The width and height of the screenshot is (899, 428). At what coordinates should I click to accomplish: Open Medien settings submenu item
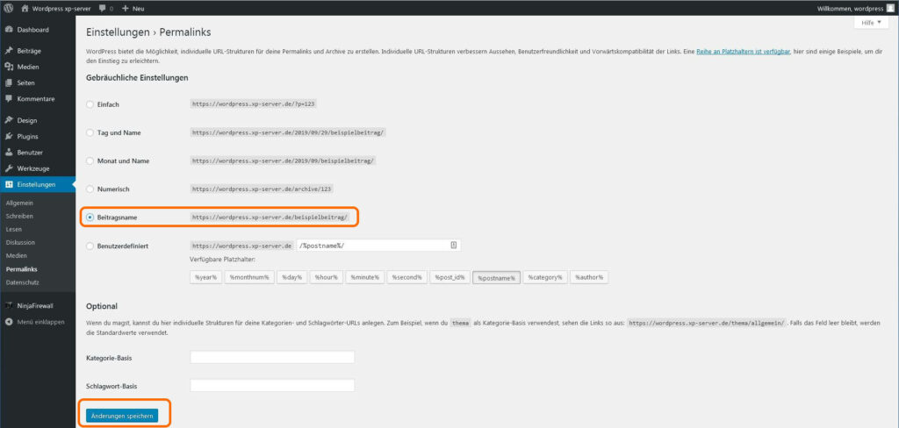[17, 255]
